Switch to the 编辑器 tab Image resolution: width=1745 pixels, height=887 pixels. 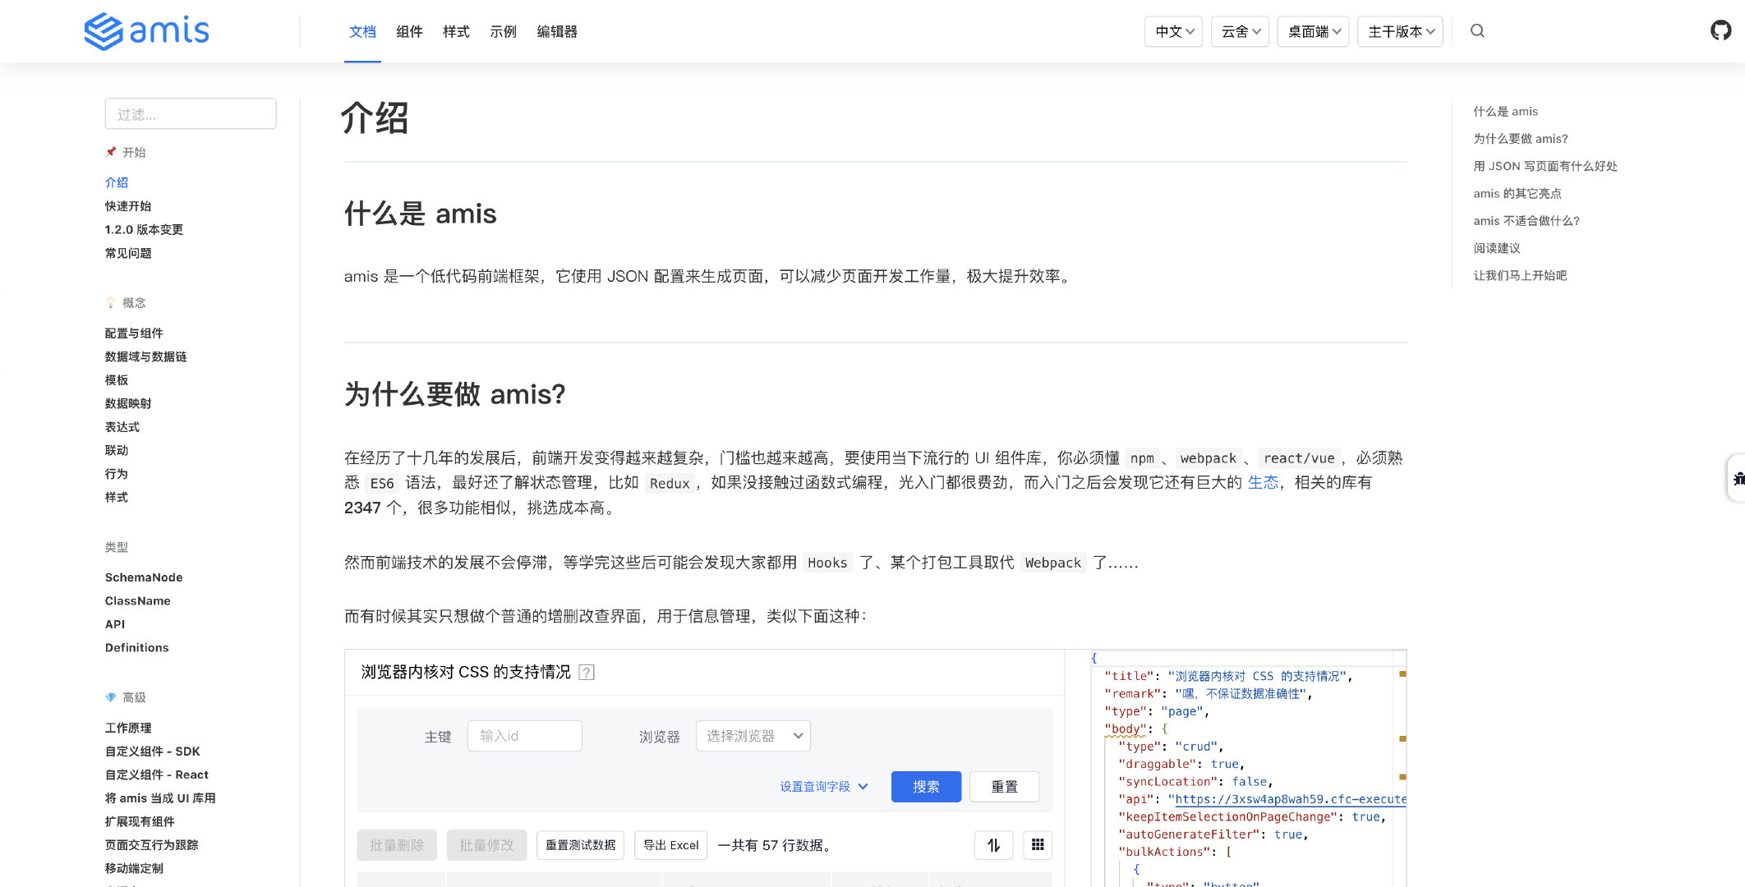tap(557, 31)
